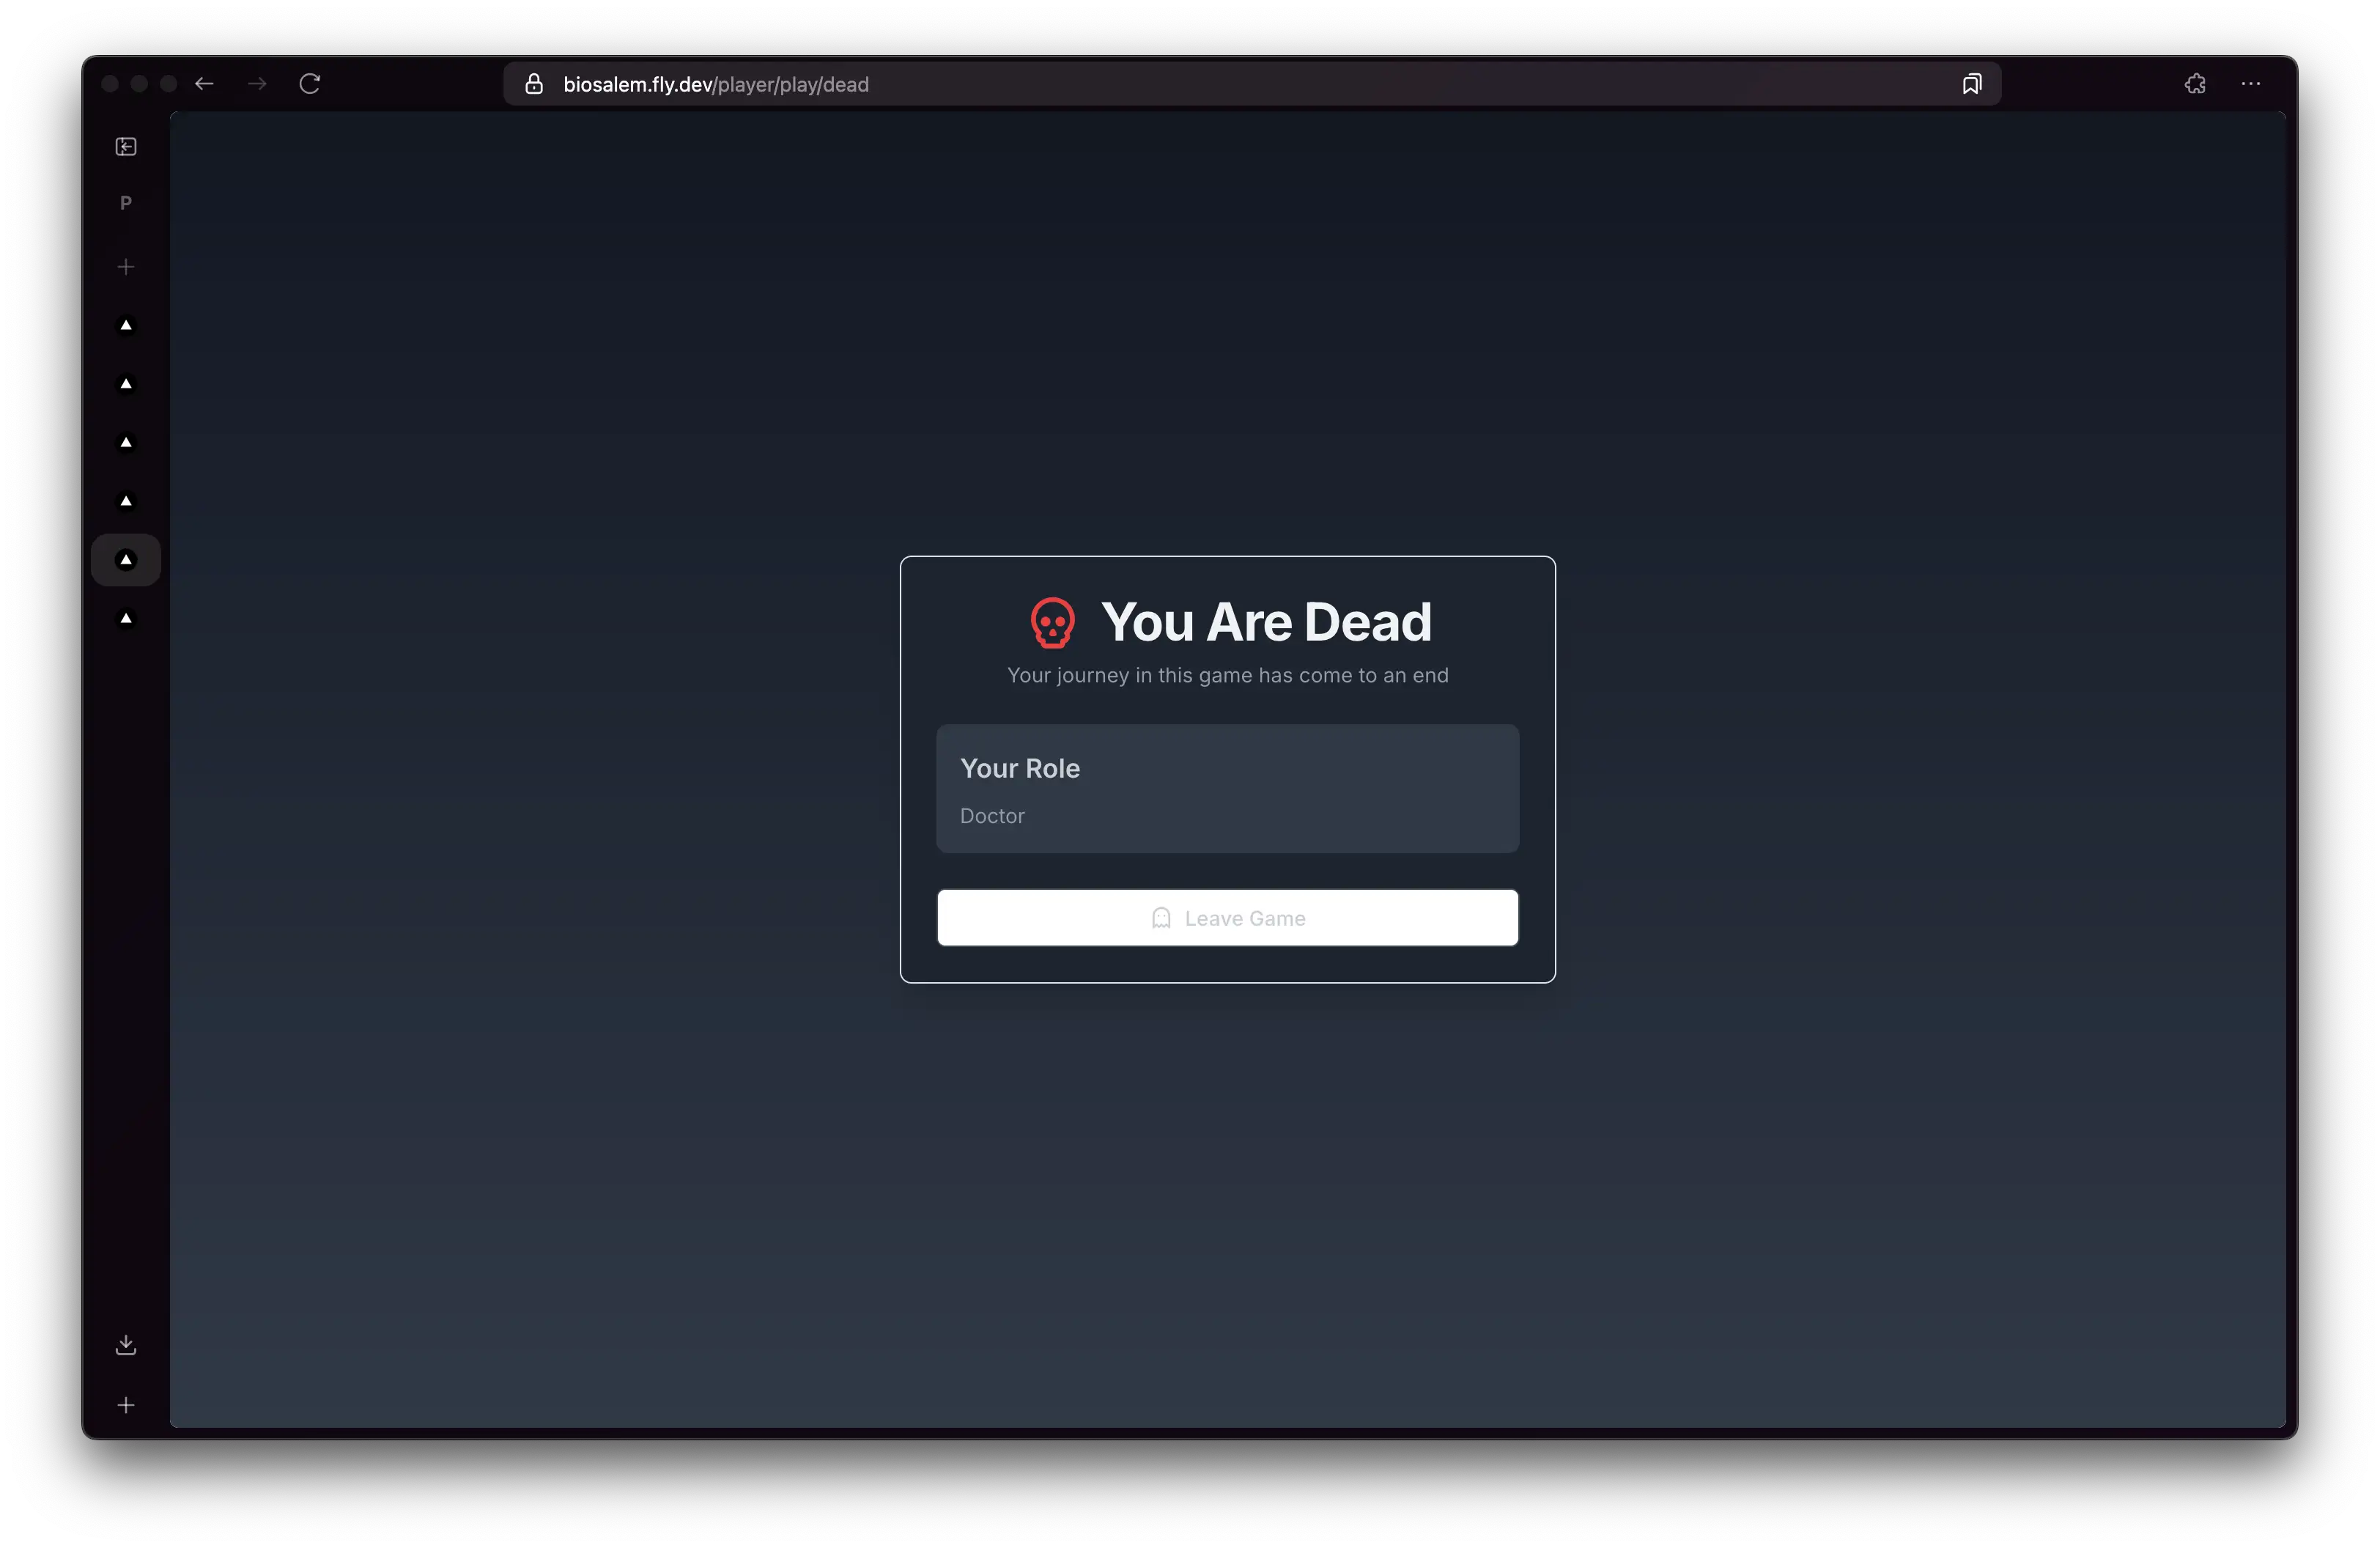Reload the biosalem page
Screen dimensions: 2380x1548
[x=310, y=84]
